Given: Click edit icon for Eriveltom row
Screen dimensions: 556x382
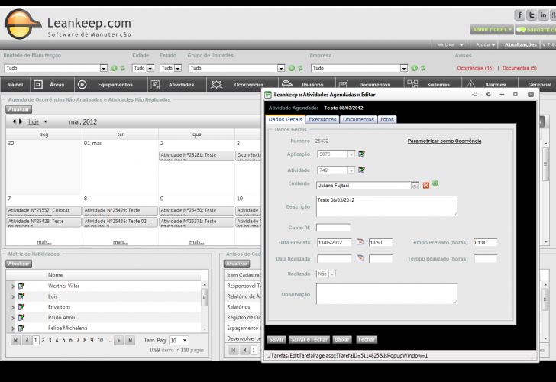Looking at the screenshot, I should (21, 307).
